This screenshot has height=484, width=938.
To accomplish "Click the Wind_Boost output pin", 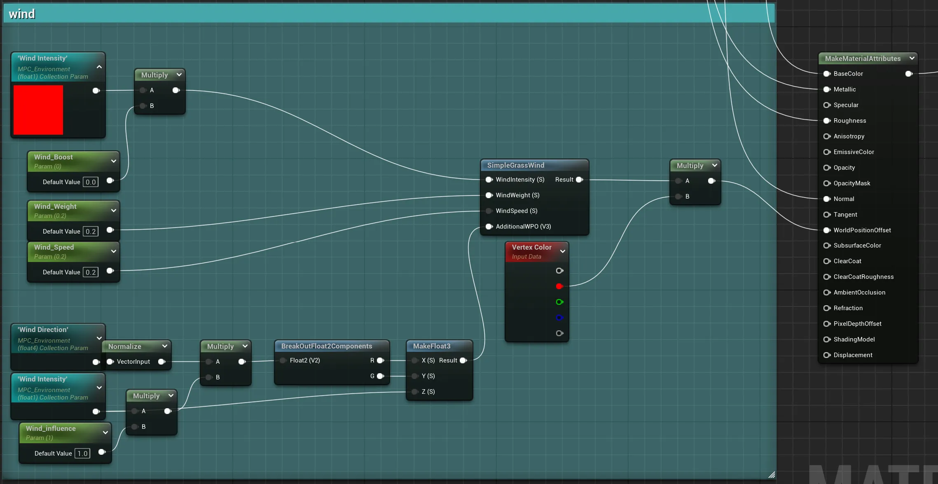I will [x=110, y=180].
